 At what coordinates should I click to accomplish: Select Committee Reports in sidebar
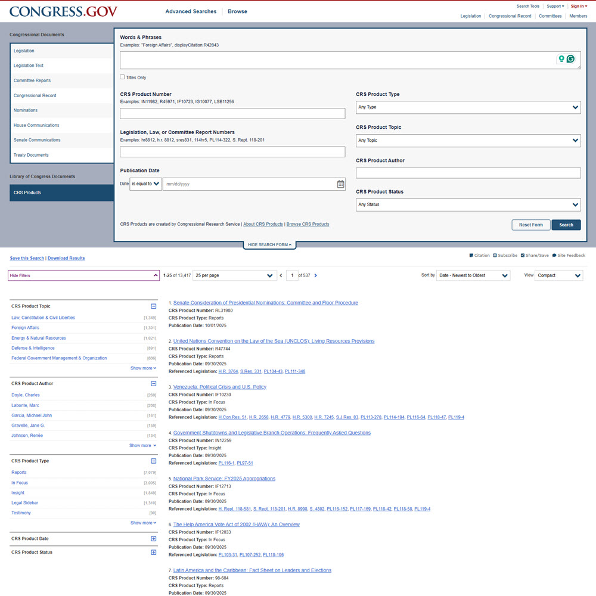click(x=32, y=80)
